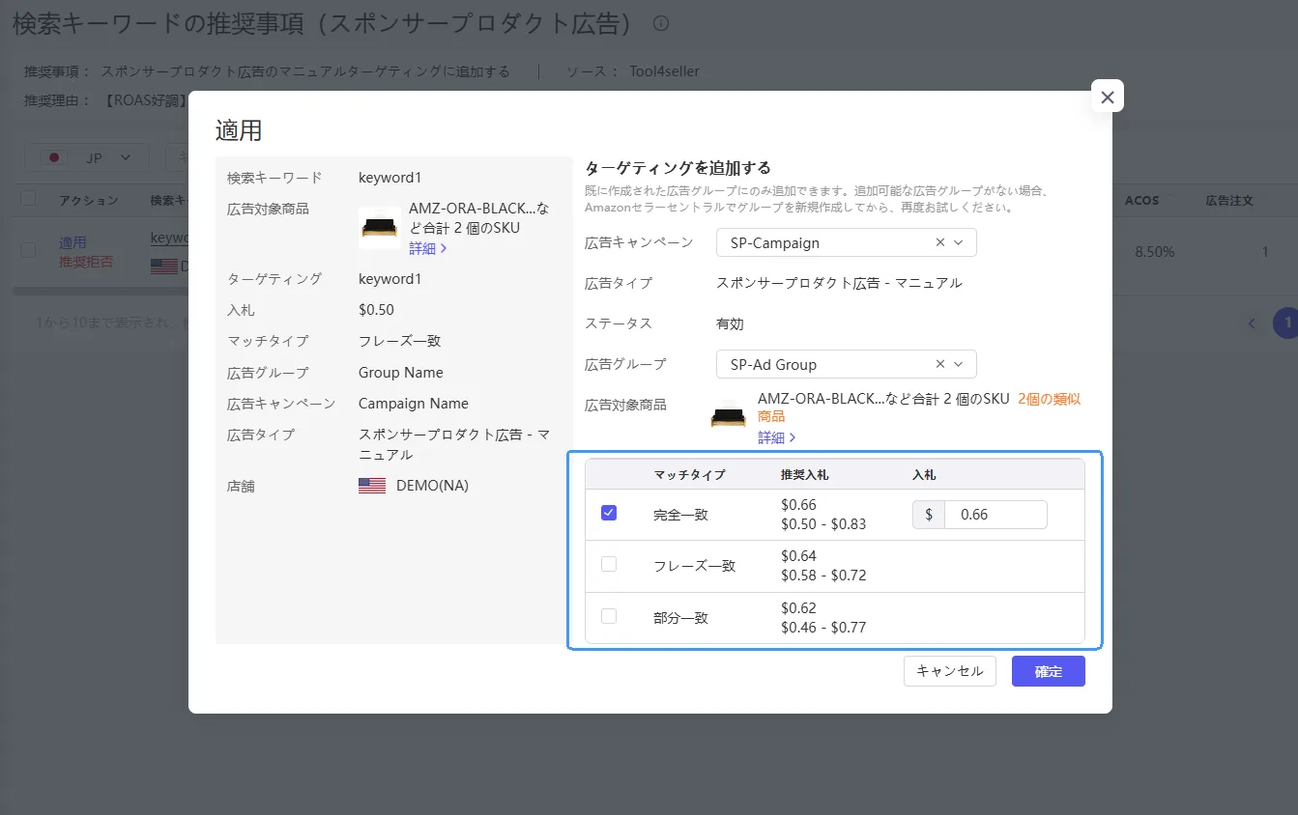Screen dimensions: 1298x815
Task: Close the 適用 dialog with the X button
Action: pyautogui.click(x=1107, y=97)
